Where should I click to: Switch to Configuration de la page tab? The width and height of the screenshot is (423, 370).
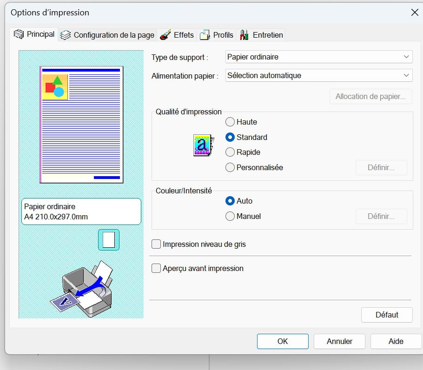113,35
